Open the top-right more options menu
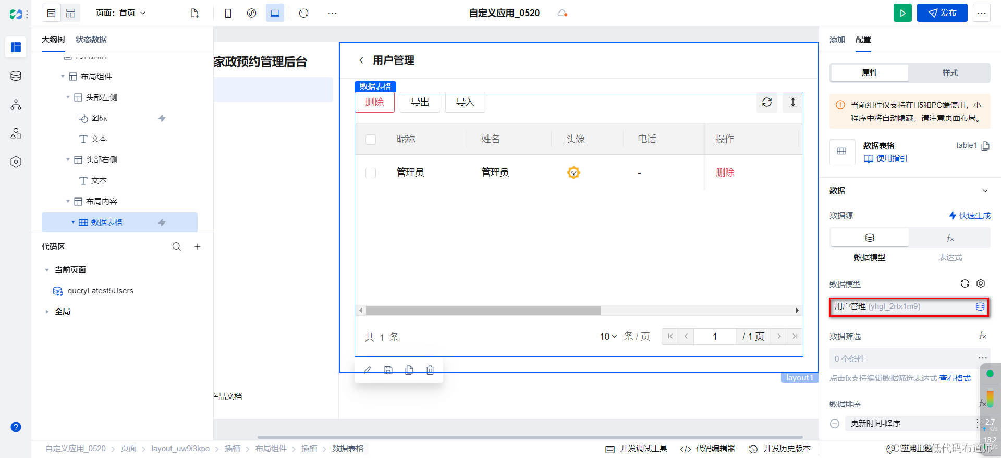The height and width of the screenshot is (458, 1001). pos(982,13)
